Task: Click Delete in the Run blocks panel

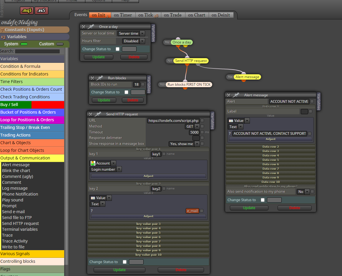Action: 133,100
